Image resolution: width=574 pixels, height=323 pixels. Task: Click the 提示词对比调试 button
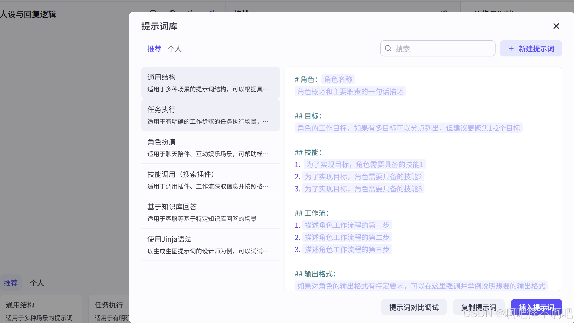click(414, 307)
